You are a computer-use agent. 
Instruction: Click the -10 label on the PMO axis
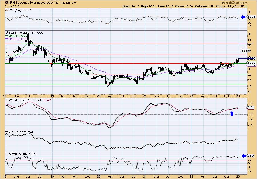(x=250, y=125)
